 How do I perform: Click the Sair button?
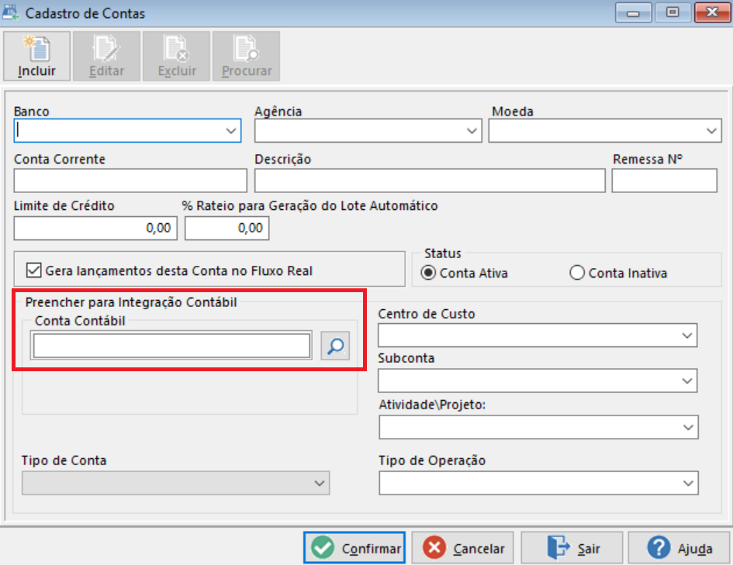pyautogui.click(x=572, y=548)
